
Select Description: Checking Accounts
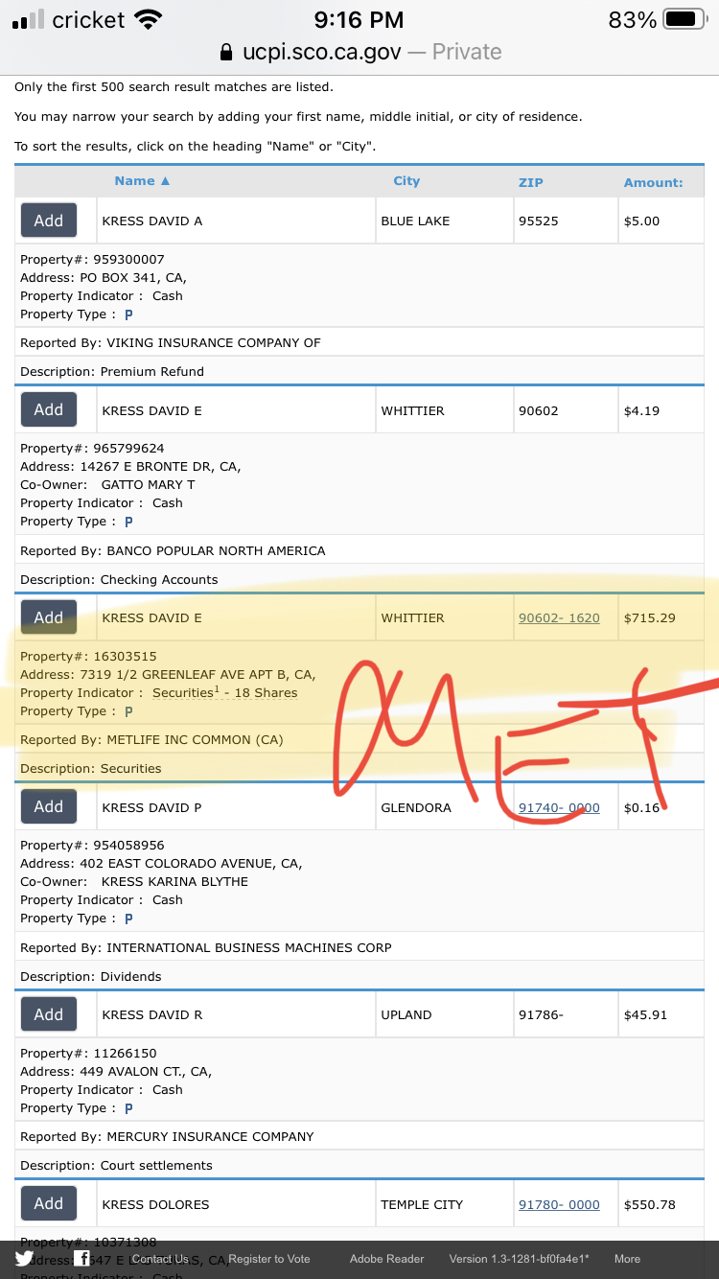click(119, 579)
